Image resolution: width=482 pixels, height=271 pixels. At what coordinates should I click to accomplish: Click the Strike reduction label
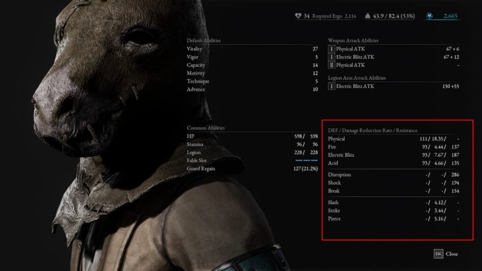(334, 210)
